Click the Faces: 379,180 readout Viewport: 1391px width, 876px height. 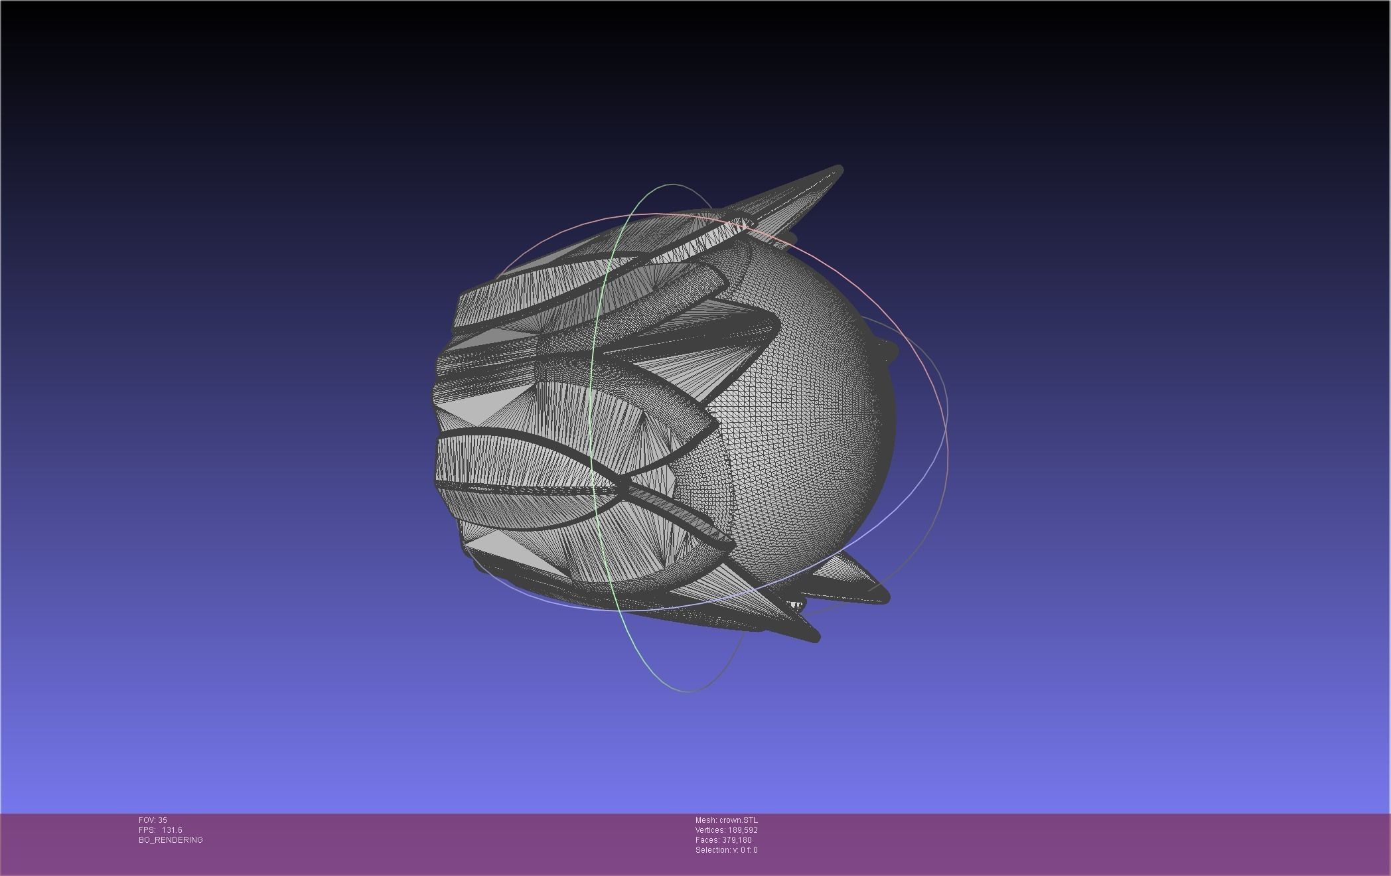click(723, 840)
